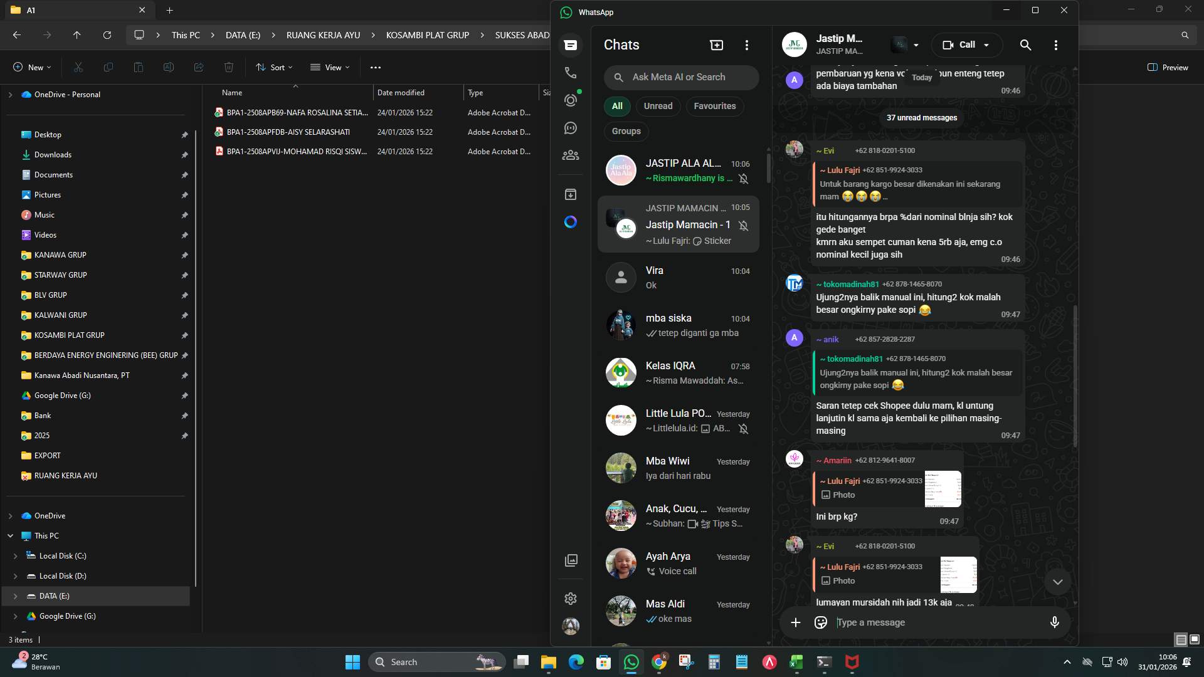Viewport: 1204px width, 677px height.
Task: Open the Call button dropdown arrow
Action: [x=986, y=45]
